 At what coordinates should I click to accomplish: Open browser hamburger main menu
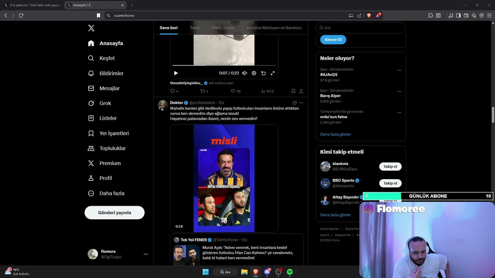coord(489,15)
